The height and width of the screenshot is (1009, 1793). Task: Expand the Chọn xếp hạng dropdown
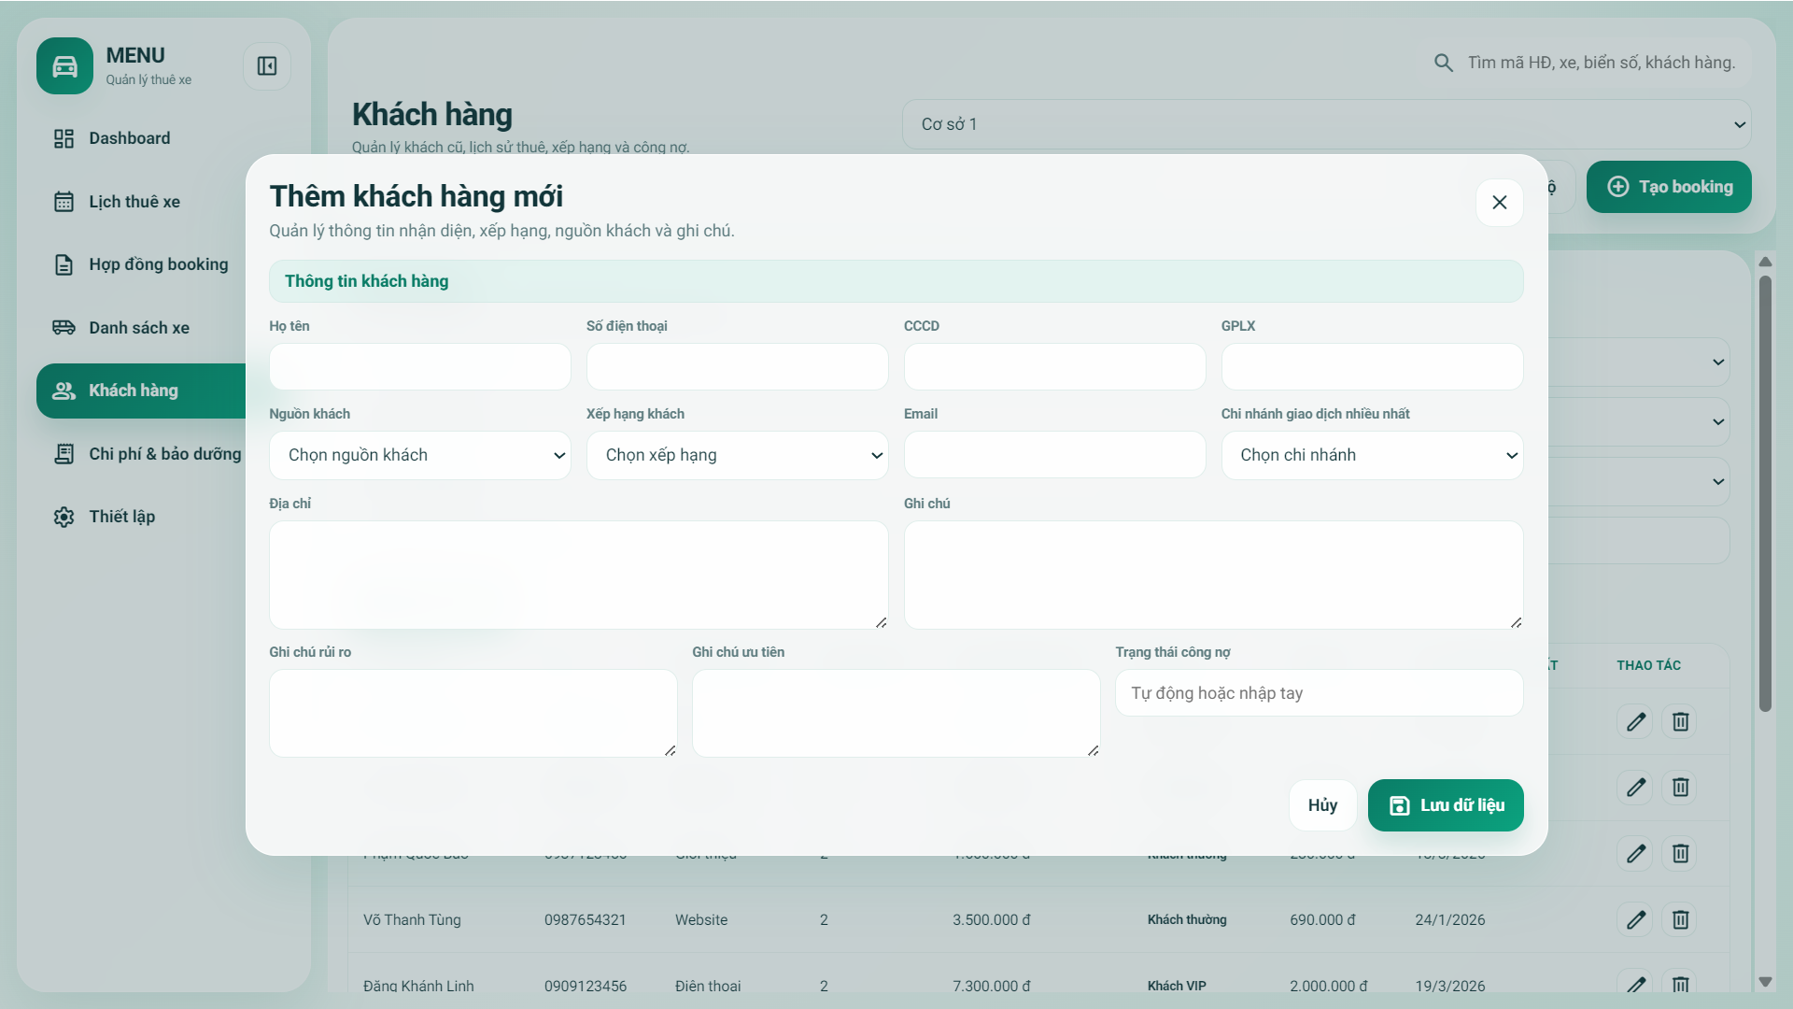point(737,455)
